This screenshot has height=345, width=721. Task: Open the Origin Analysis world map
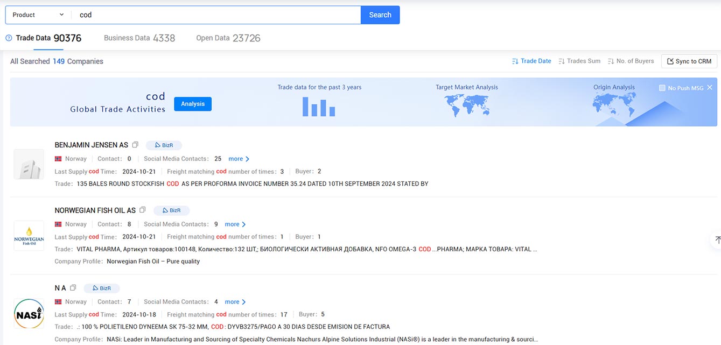[x=614, y=105]
